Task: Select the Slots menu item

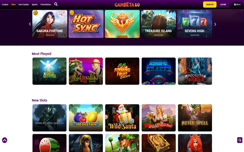Action: tap(13, 5)
